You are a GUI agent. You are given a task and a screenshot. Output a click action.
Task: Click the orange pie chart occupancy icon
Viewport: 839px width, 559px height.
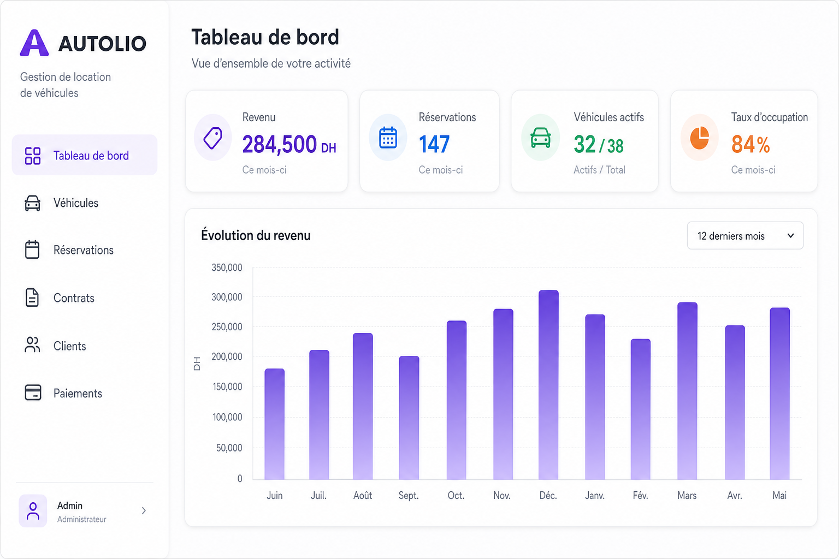point(699,138)
